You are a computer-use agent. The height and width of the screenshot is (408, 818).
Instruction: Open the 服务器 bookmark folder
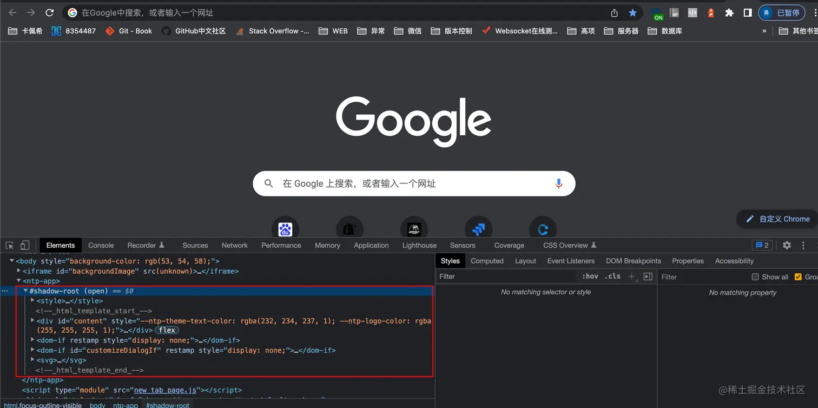[622, 31]
